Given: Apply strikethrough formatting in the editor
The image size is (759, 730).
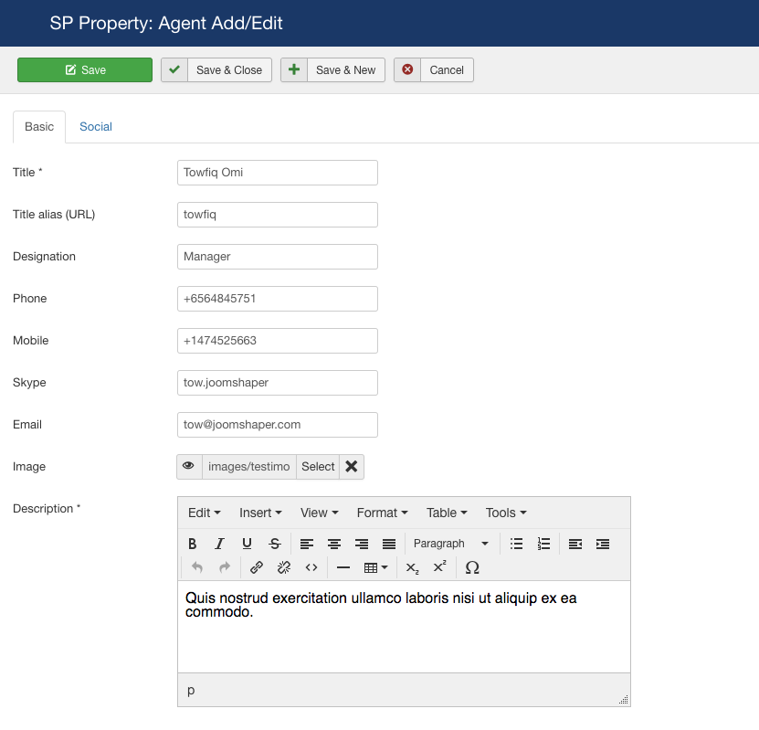Looking at the screenshot, I should point(274,543).
